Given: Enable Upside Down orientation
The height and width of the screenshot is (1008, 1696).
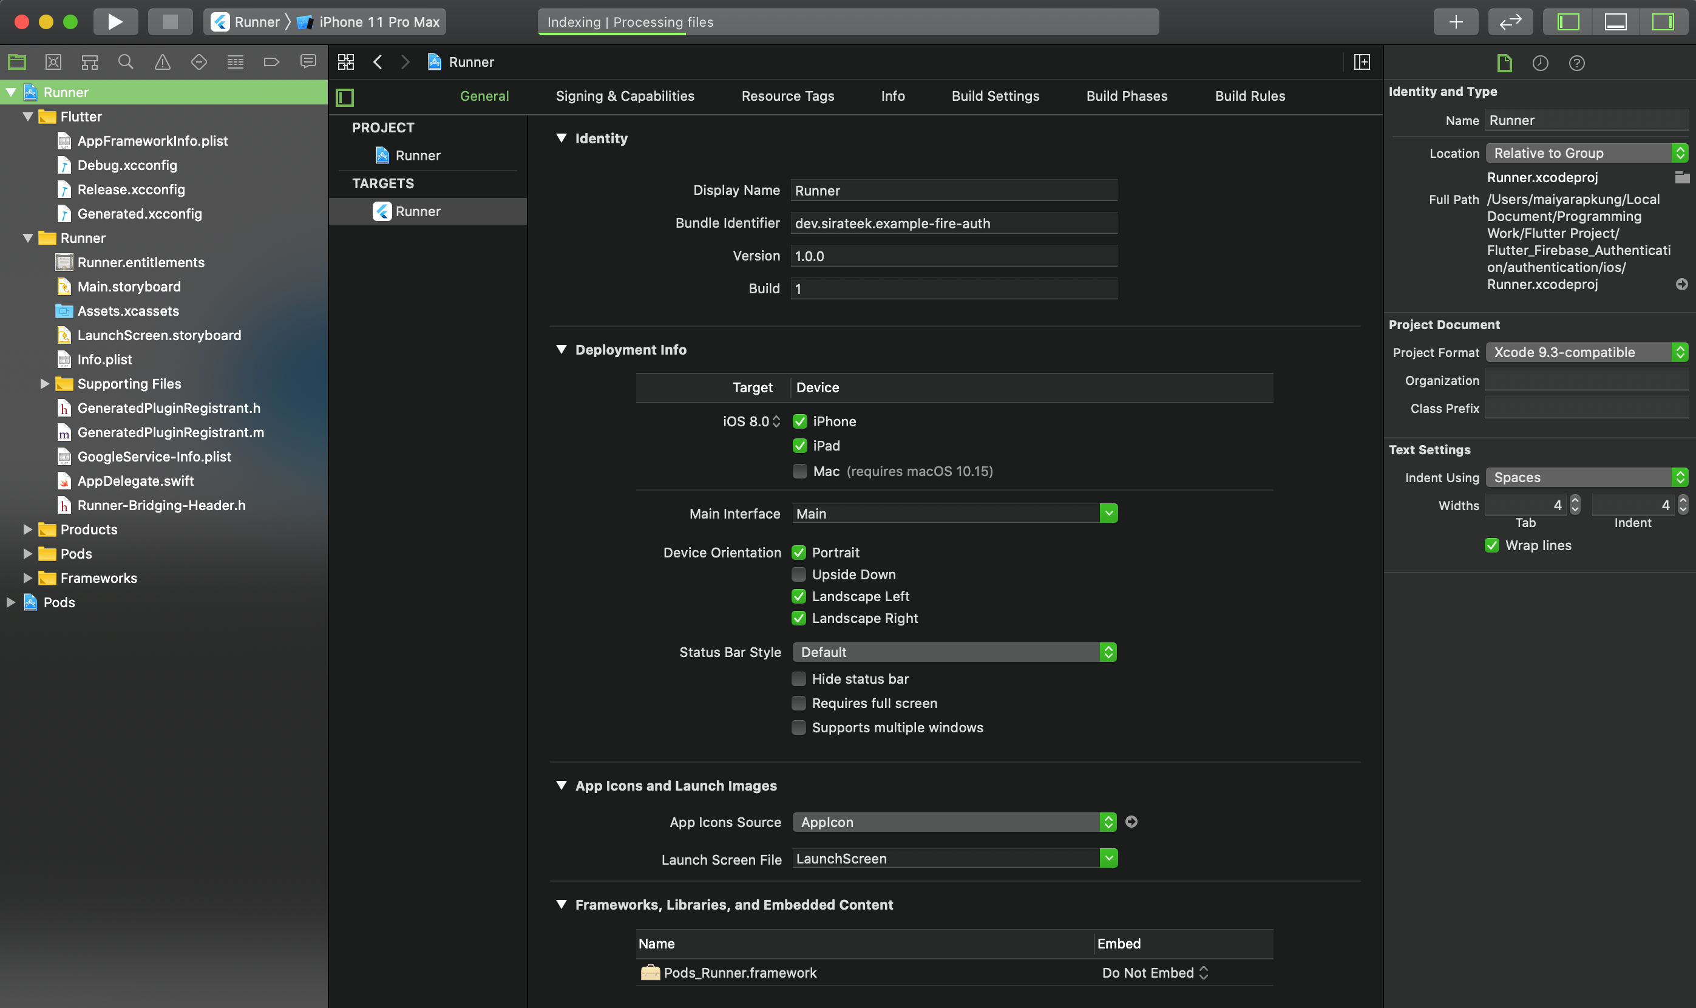Looking at the screenshot, I should tap(798, 574).
